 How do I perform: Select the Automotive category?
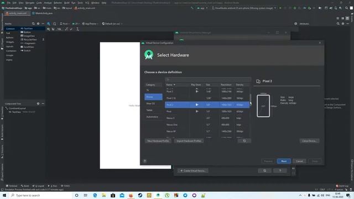point(153,117)
